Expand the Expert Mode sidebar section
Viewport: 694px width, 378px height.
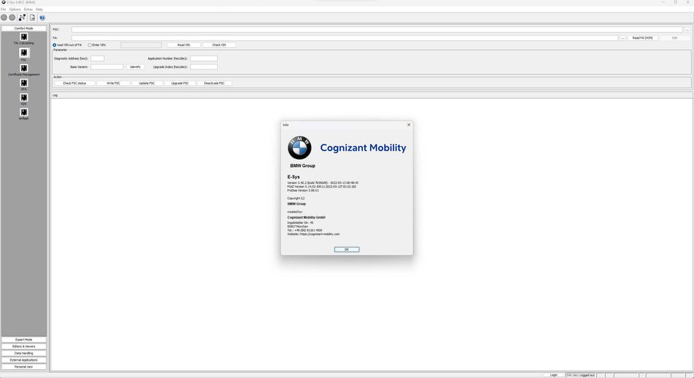pyautogui.click(x=24, y=340)
